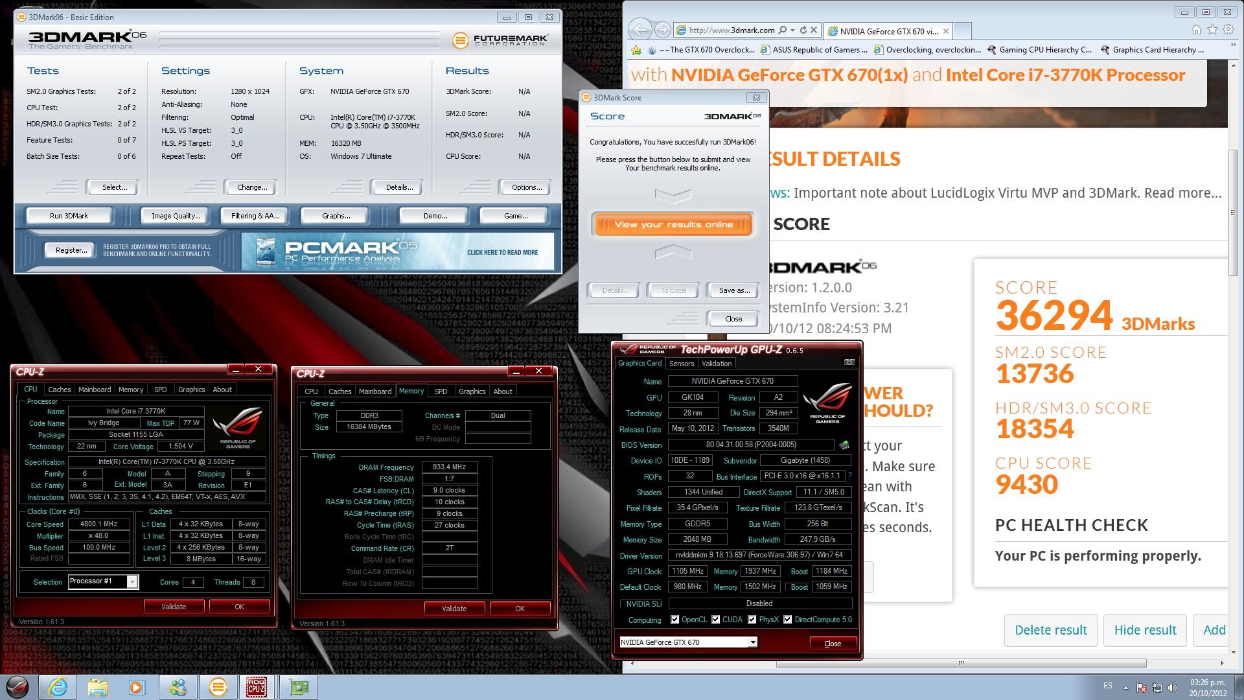
Task: Open the SPD tab in the memory CPU-Z window
Action: coord(441,391)
